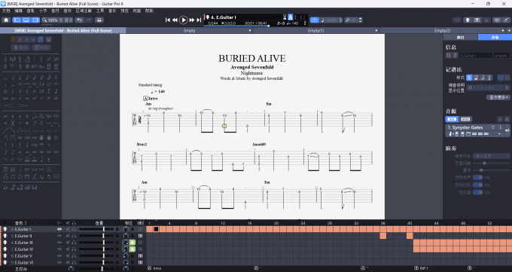
Task: Open the zoom 100% dropdown
Action: pos(52,20)
